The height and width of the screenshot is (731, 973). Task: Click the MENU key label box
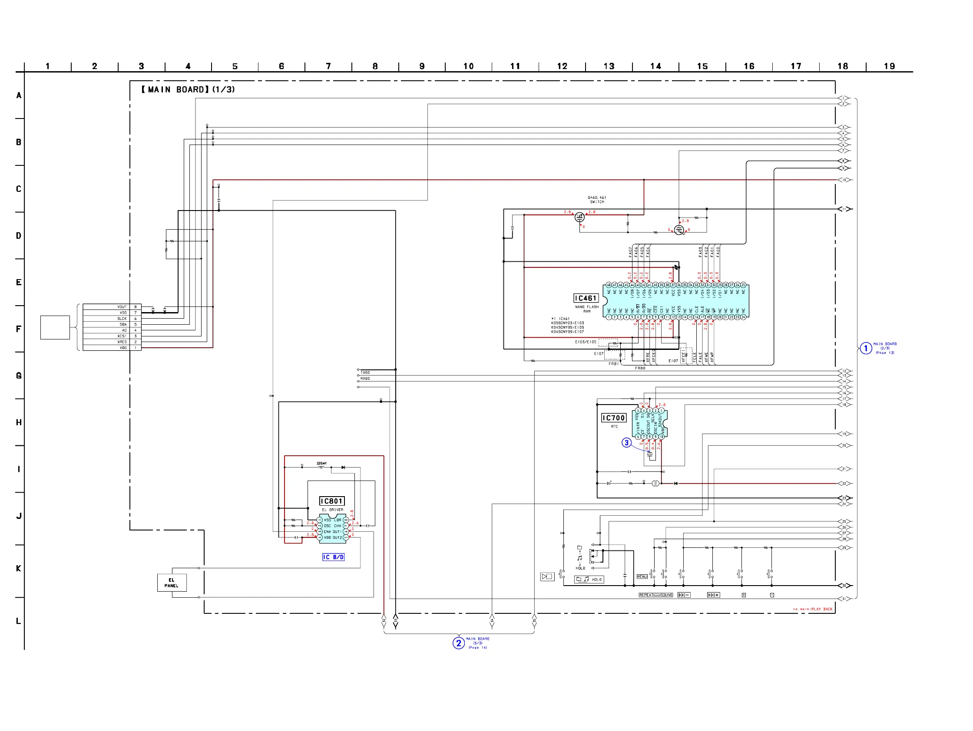[x=642, y=576]
